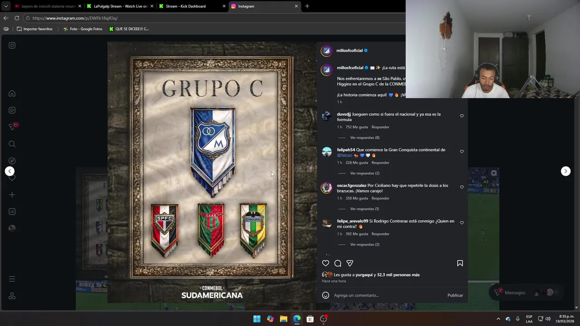
Task: Open Foto - Google Fotos bookmark
Action: (x=83, y=29)
